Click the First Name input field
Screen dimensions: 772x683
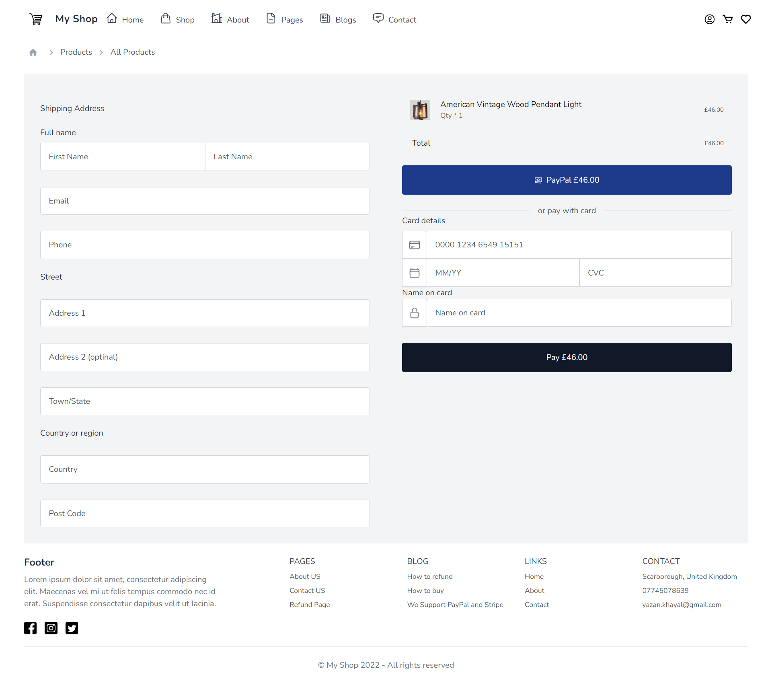pos(123,157)
